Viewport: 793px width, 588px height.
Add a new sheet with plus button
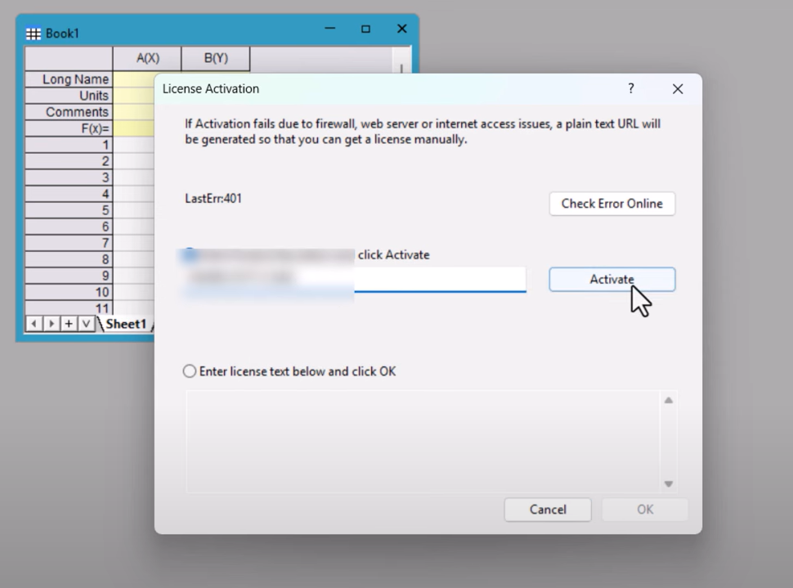(69, 324)
